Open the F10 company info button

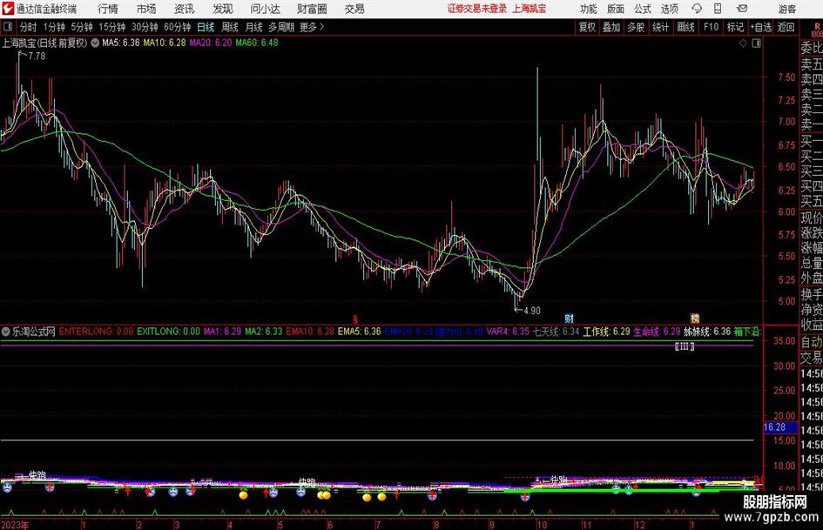pyautogui.click(x=711, y=27)
